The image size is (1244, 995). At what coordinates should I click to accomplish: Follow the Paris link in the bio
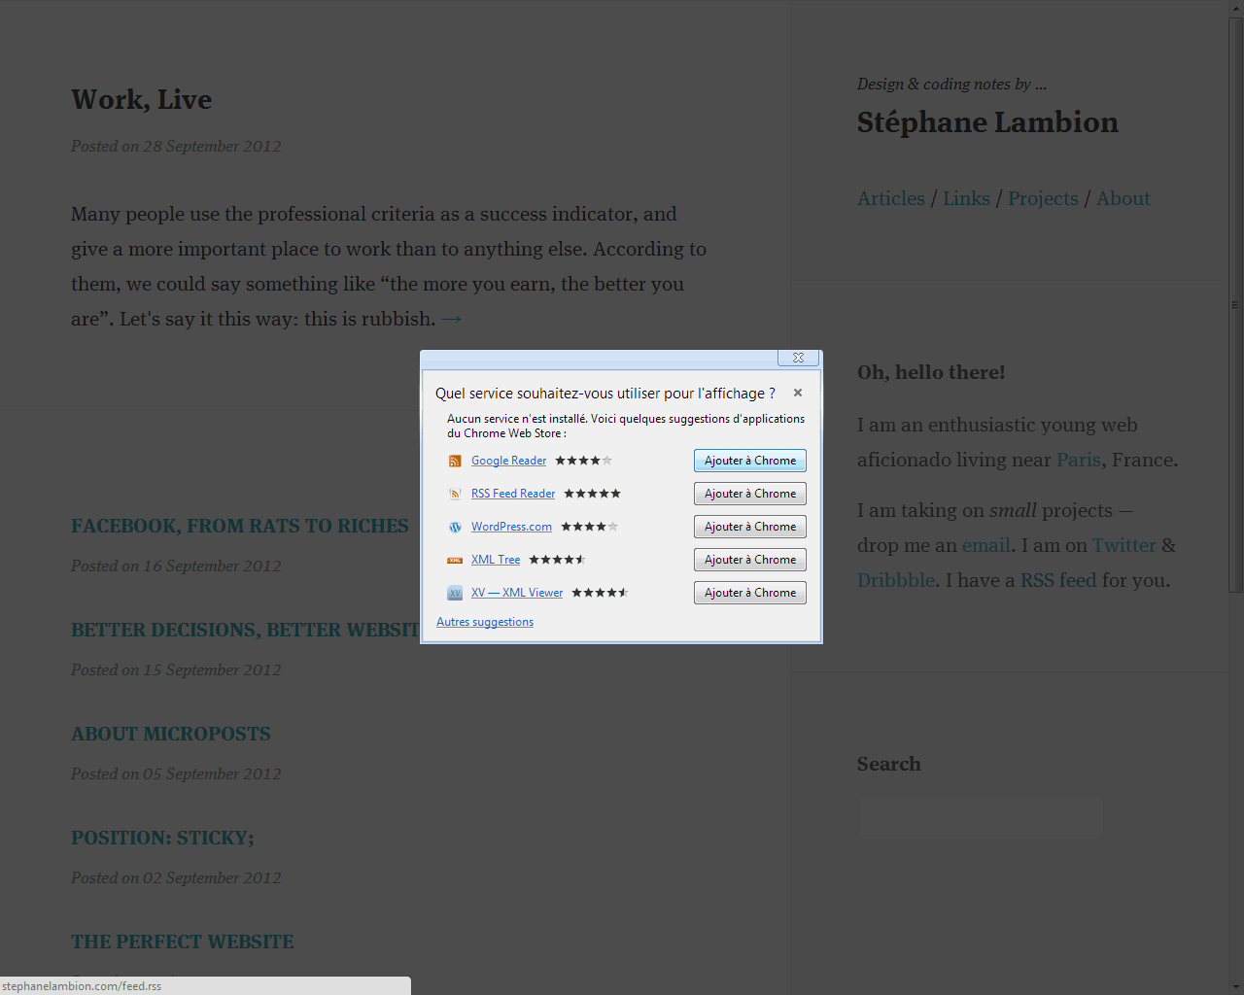1079,460
